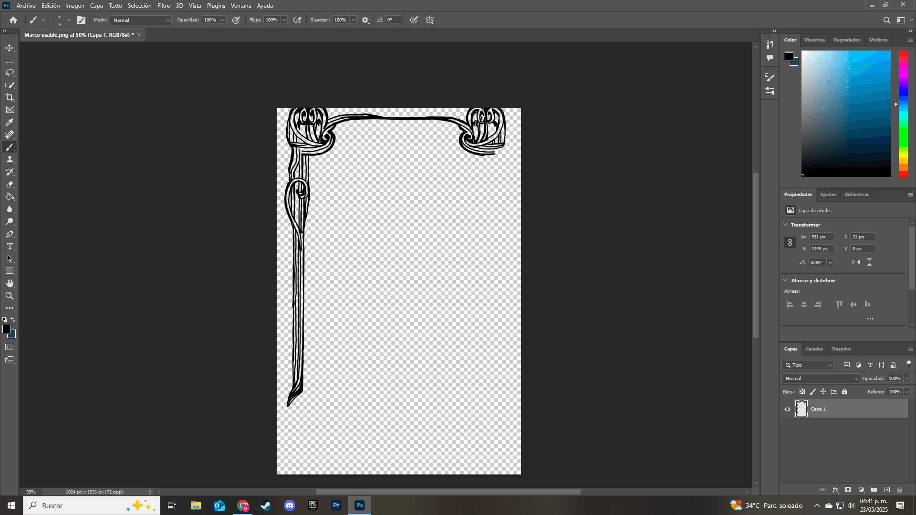
Task: Select the Capa 1 layer thumbnail
Action: (x=801, y=409)
